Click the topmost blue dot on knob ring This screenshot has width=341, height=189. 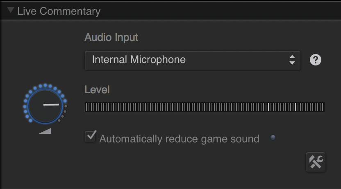click(x=45, y=85)
